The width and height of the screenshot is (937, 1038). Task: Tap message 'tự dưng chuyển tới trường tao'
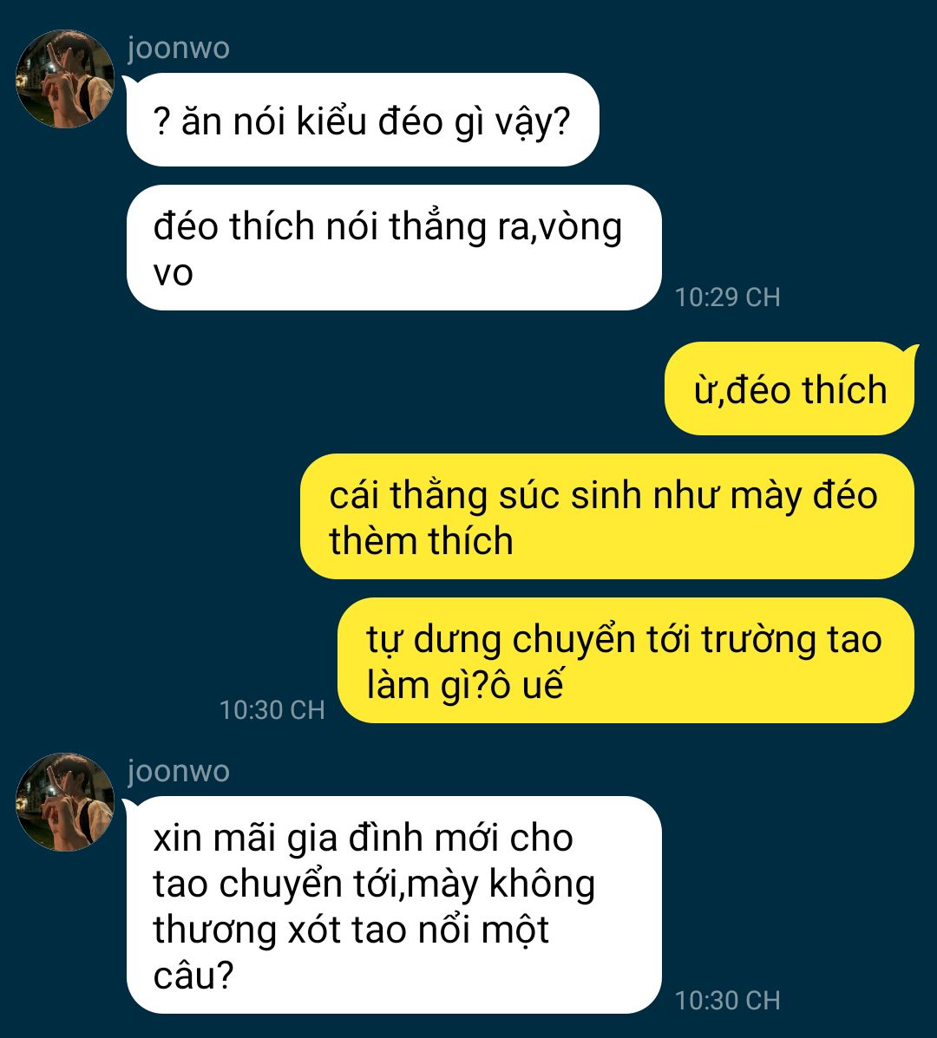point(626,660)
